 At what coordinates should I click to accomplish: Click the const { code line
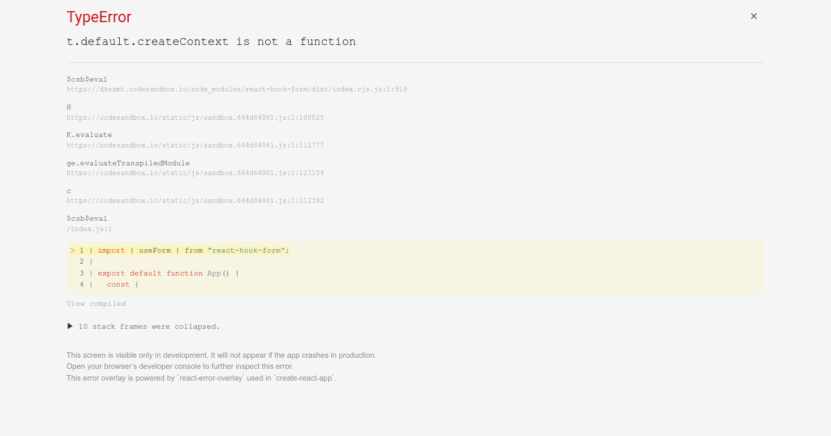tap(109, 284)
